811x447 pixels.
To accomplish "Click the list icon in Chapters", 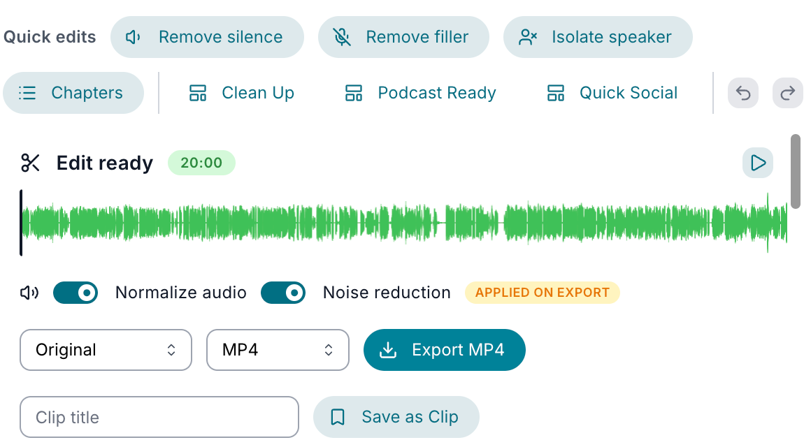I will (27, 93).
